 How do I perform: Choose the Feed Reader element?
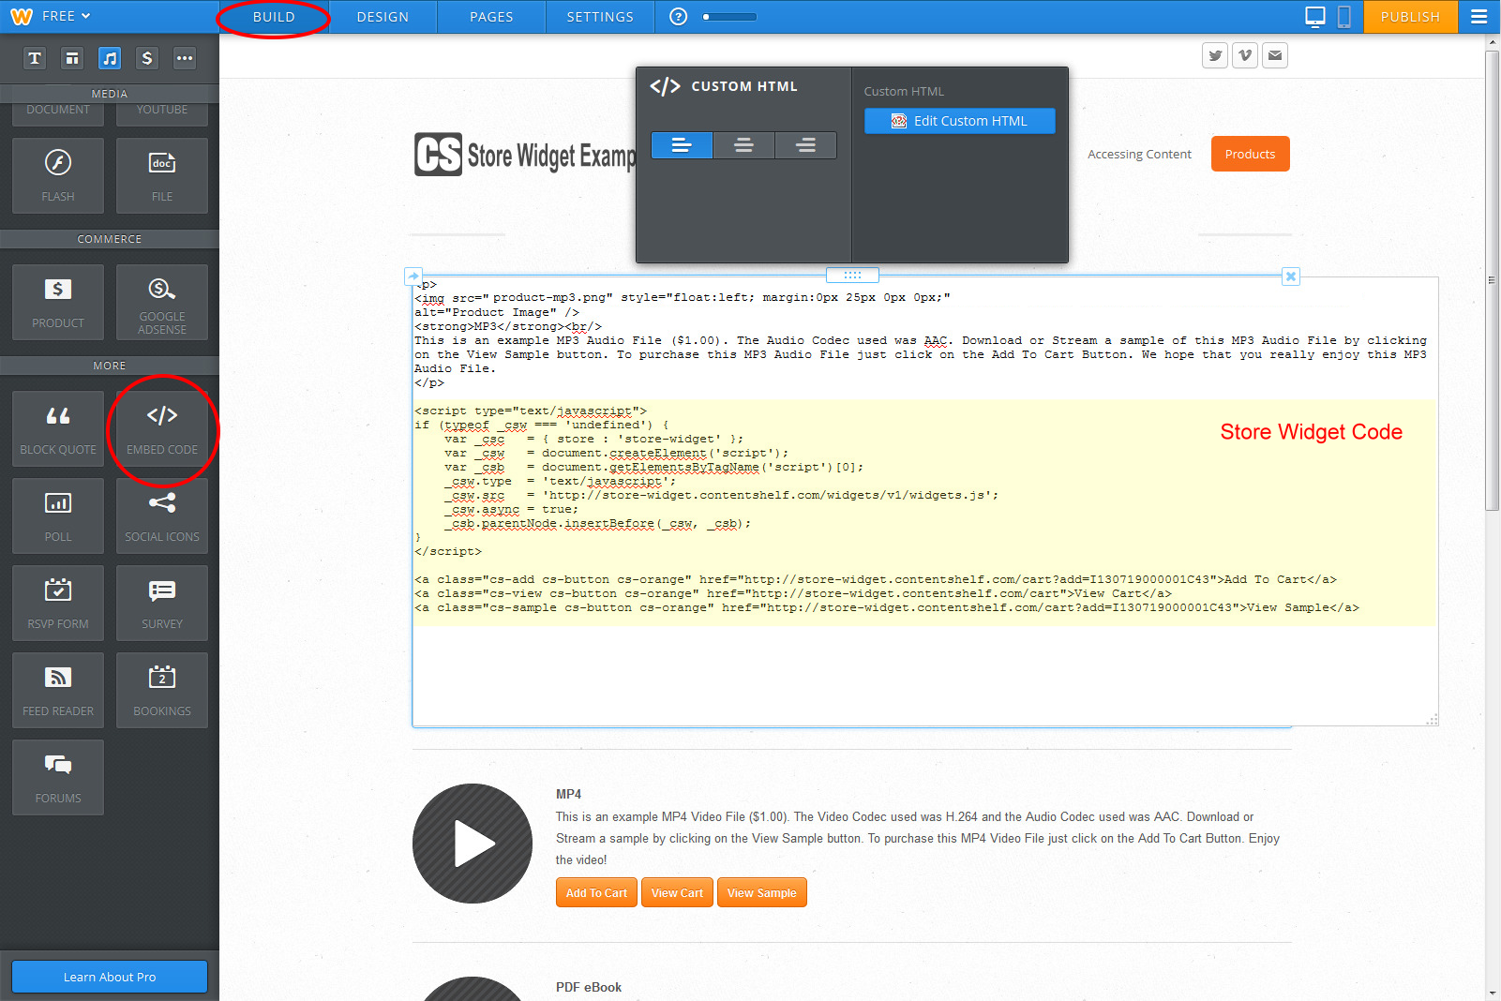tap(58, 690)
